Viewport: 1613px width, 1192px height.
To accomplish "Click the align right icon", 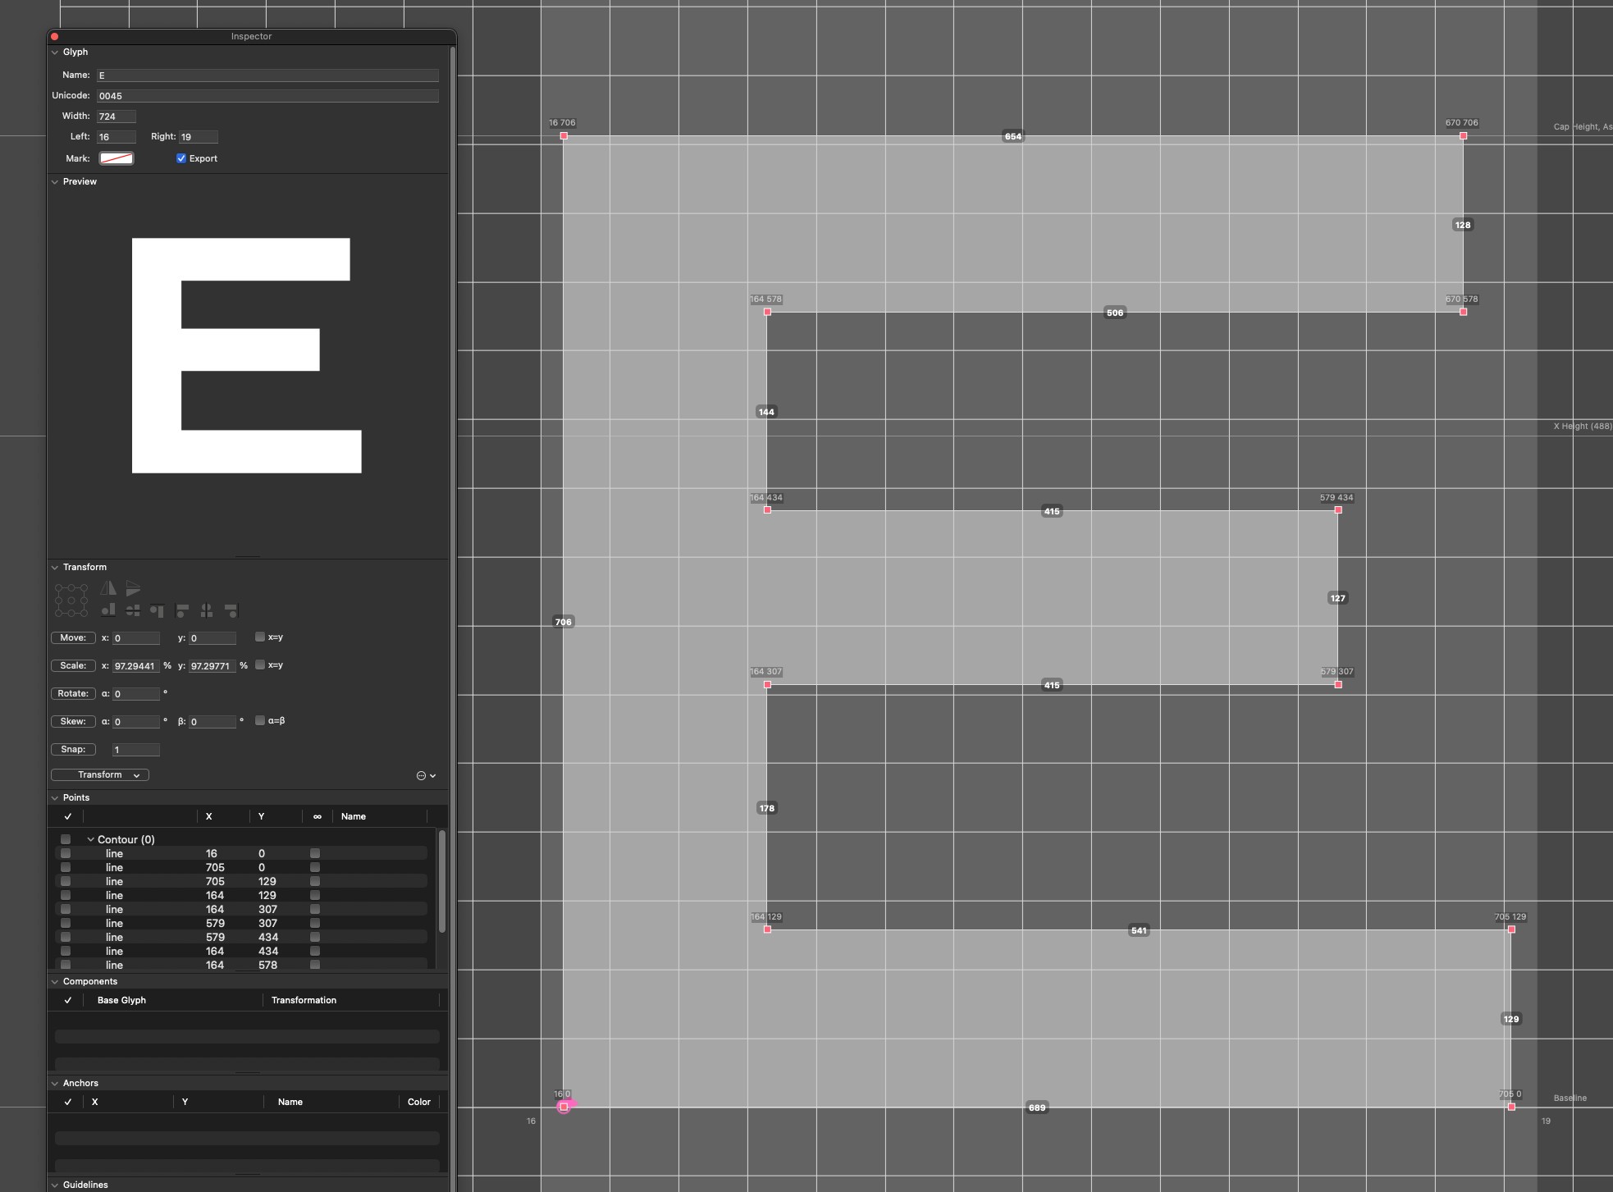I will [231, 610].
